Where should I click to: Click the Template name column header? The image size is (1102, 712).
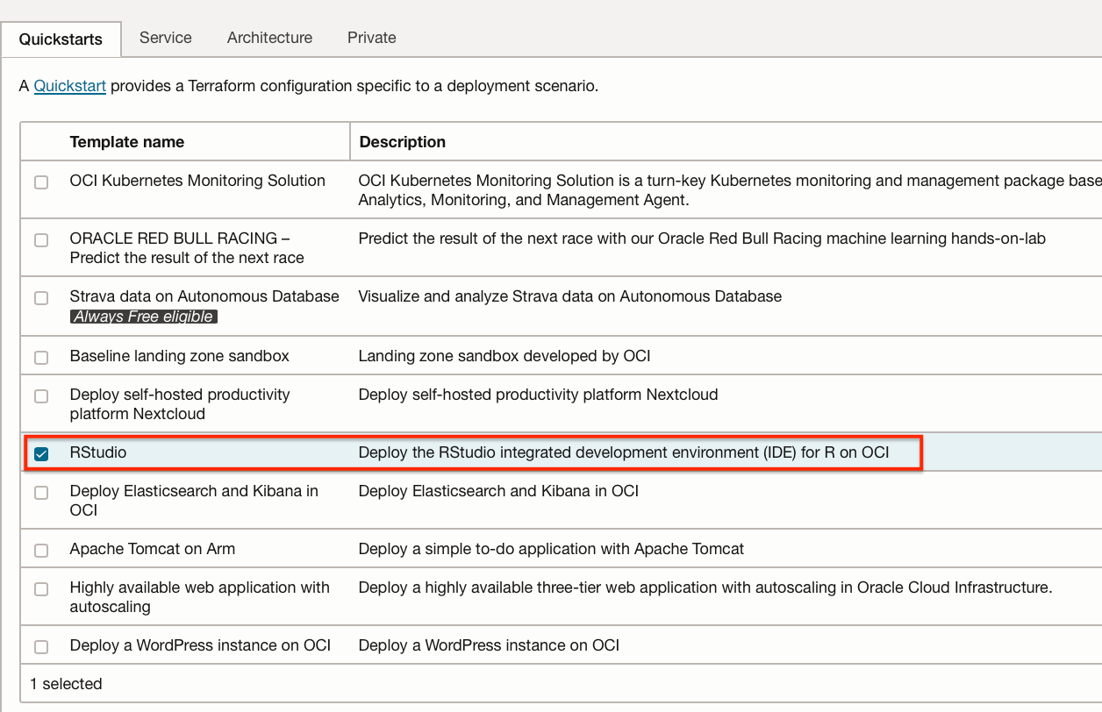point(127,142)
